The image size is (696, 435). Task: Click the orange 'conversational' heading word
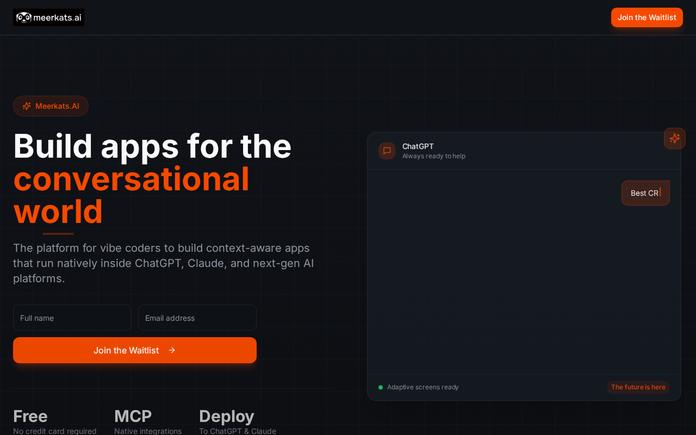[132, 179]
